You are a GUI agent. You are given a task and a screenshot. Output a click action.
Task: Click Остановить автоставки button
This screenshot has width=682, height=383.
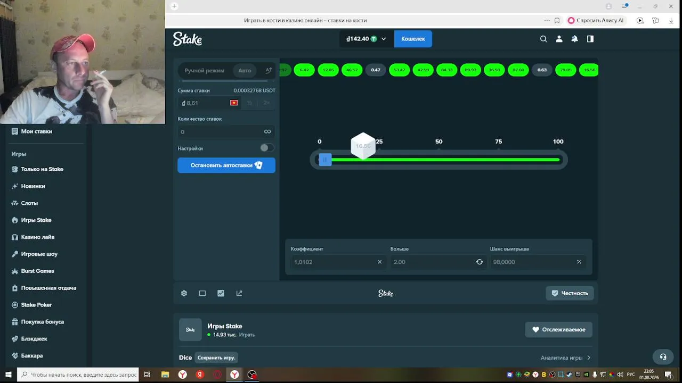coord(226,165)
